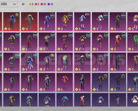Click the Alt label on green cape outfit
Image resolution: width=138 pixels, height=111 pixels.
pos(129,36)
